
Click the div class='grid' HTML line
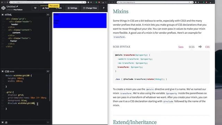(16, 19)
